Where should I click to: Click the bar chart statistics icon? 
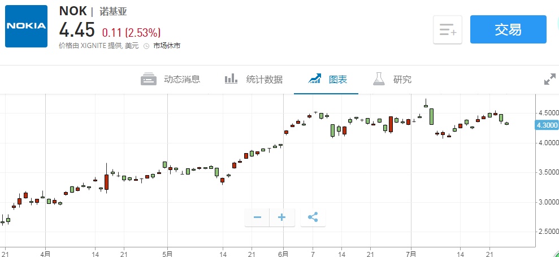(231, 79)
